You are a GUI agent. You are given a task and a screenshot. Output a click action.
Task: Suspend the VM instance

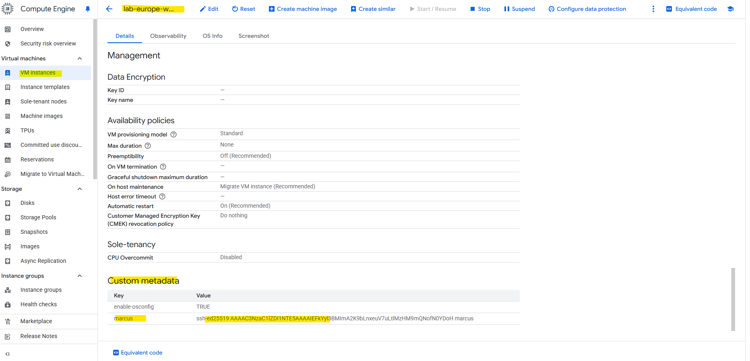[x=519, y=9]
